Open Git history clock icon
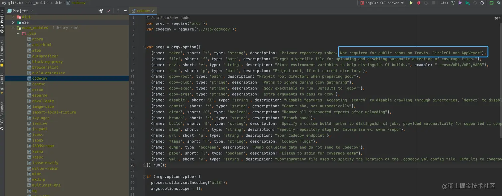Viewport: 502px width, 196px height. (475, 3)
